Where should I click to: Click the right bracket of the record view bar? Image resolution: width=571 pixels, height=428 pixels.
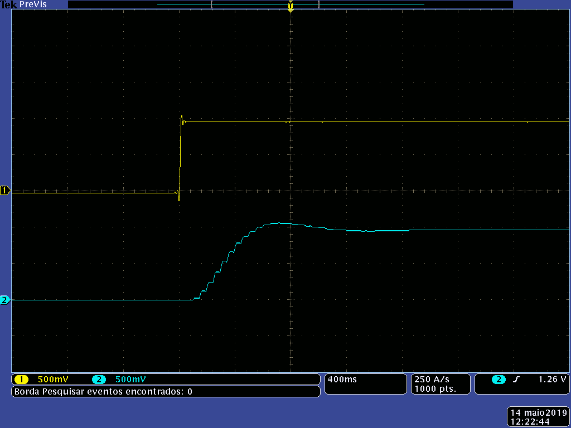318,4
